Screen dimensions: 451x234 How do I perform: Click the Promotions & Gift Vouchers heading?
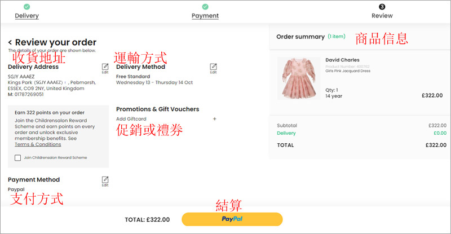(157, 109)
